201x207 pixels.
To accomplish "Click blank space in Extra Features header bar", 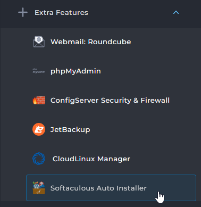I will pos(131,13).
